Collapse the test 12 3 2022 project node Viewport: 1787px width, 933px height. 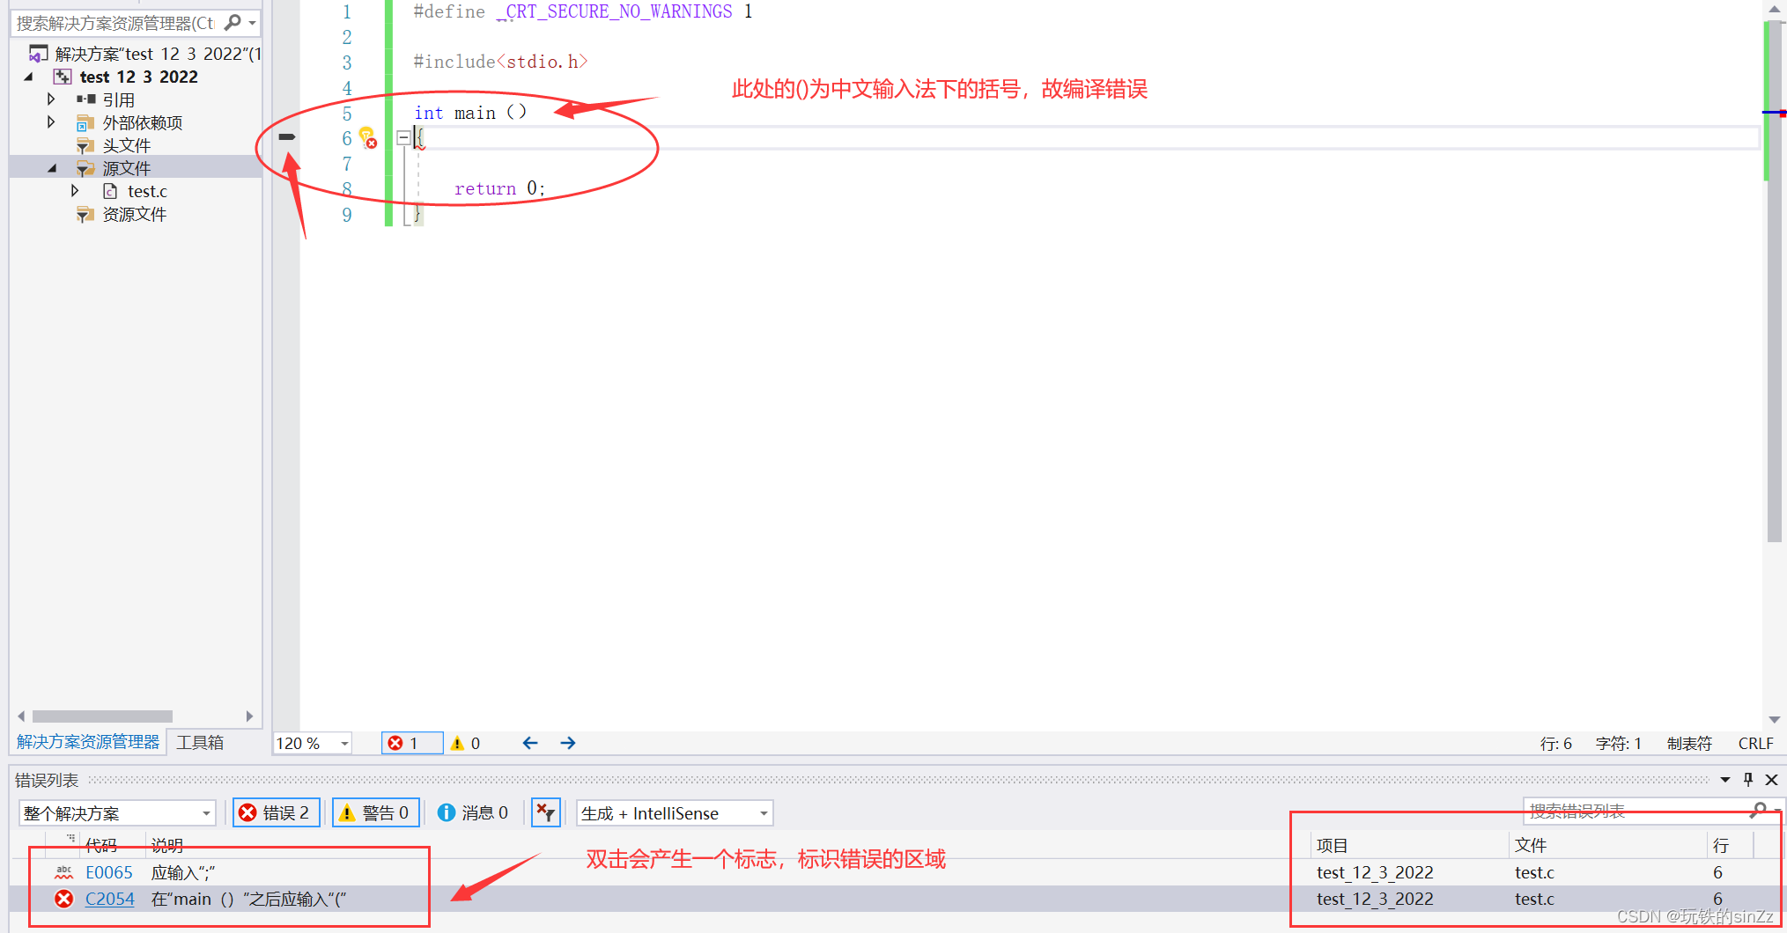29,77
